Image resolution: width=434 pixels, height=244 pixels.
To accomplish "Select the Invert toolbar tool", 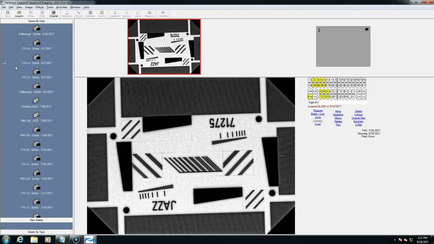I will [101, 14].
